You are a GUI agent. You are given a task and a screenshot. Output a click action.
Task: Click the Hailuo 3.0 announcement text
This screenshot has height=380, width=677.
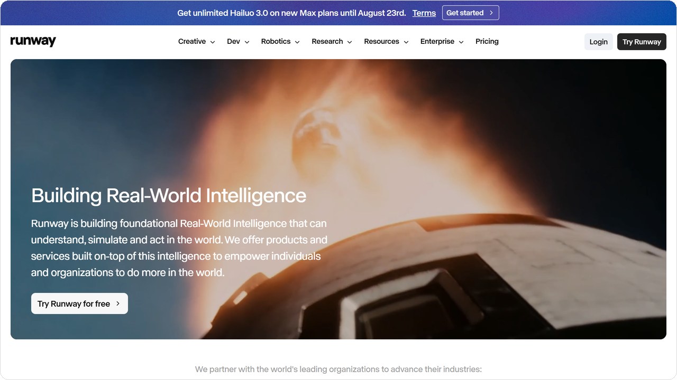point(292,13)
